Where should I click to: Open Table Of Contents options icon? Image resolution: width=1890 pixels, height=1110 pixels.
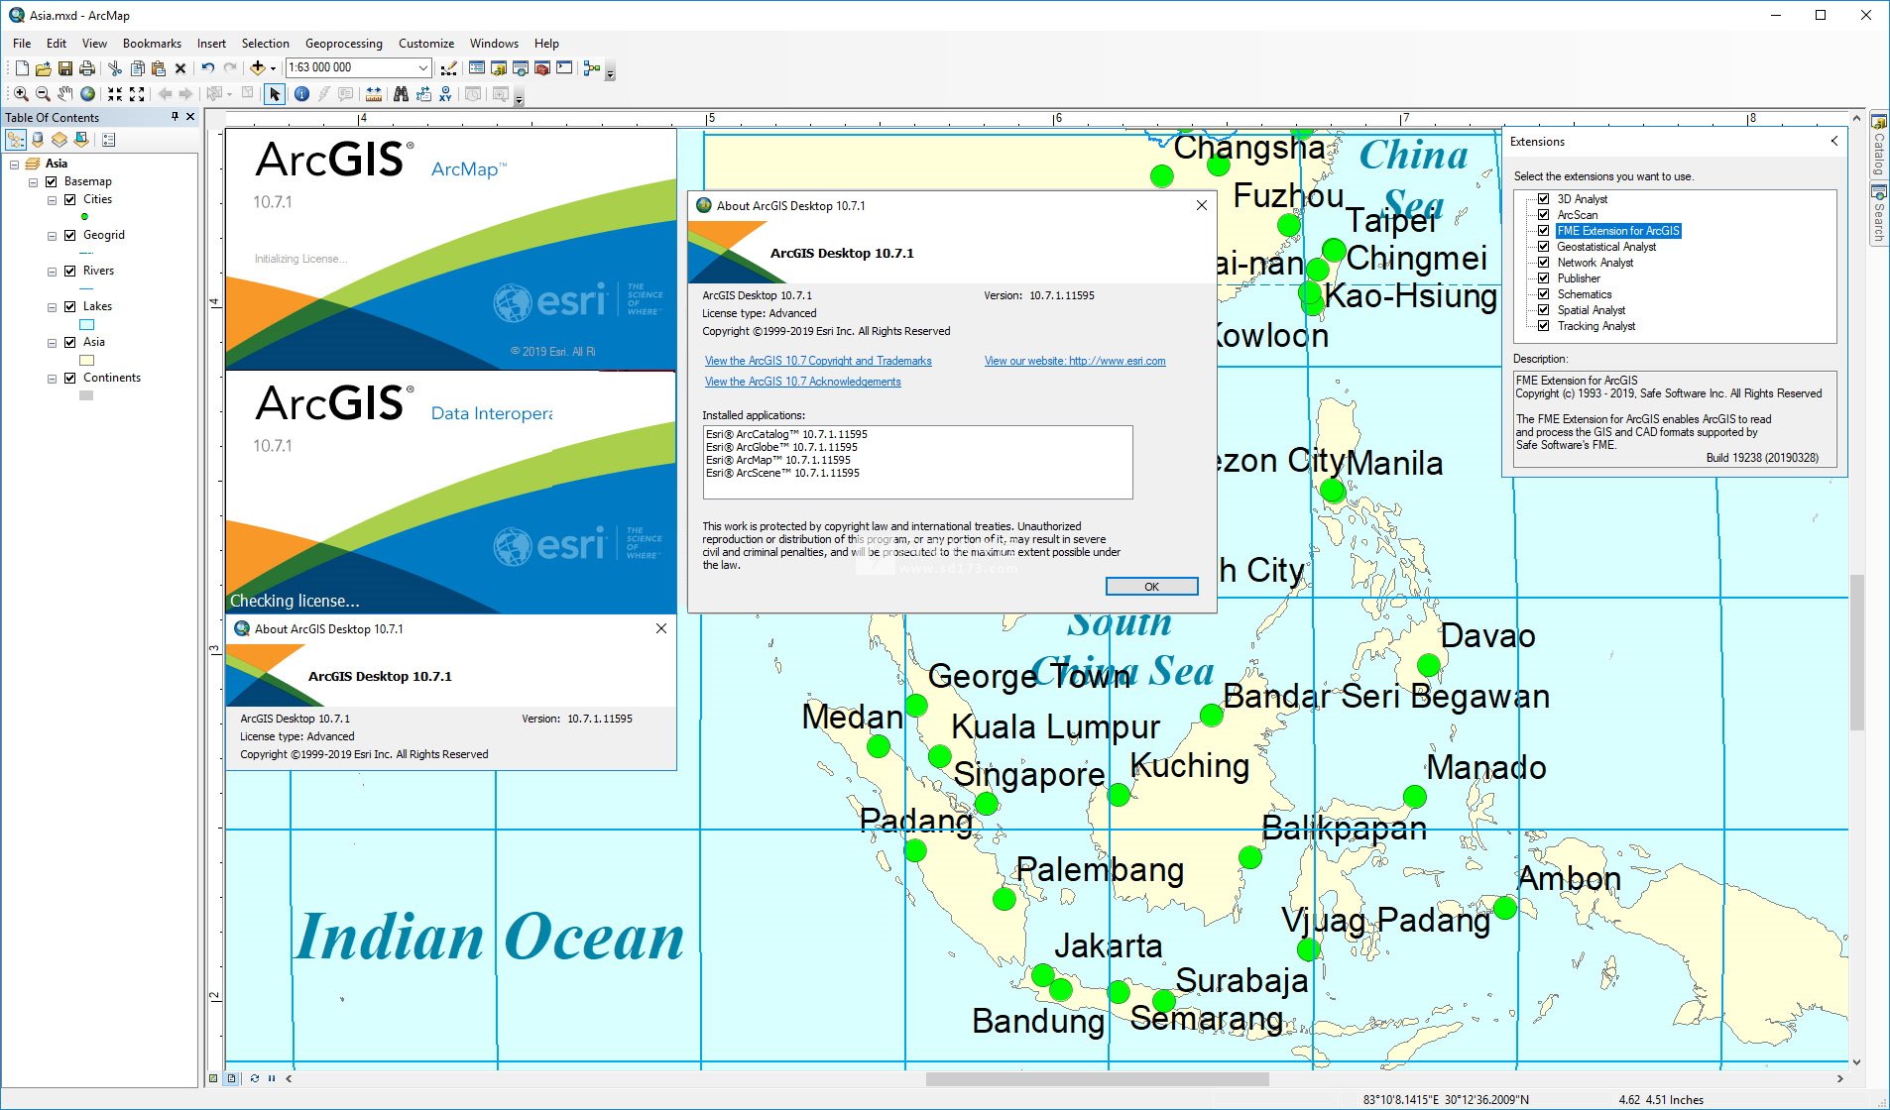[x=109, y=140]
